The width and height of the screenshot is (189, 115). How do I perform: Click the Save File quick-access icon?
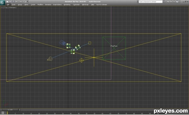(x=14, y=2)
